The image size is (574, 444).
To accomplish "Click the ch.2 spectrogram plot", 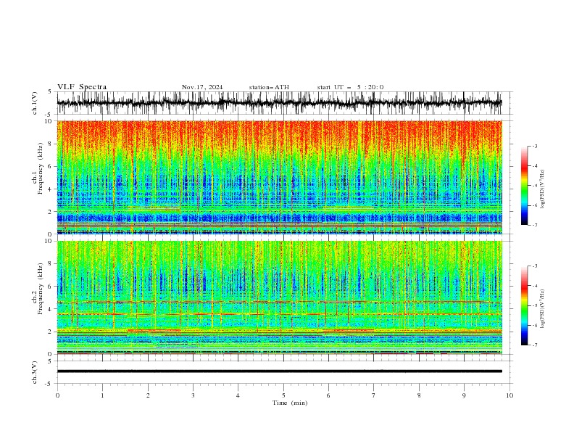I will click(280, 297).
